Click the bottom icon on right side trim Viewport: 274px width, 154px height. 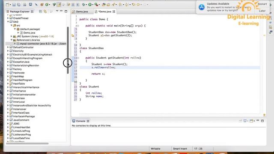coord(271,32)
